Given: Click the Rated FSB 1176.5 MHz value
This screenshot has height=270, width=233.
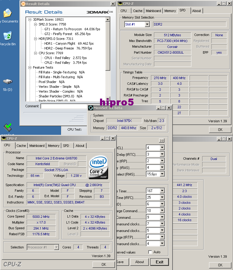Looking at the screenshot, I should pos(41,234).
